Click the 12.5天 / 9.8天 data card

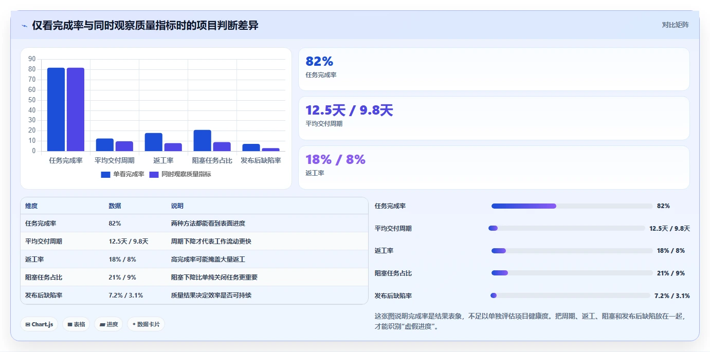[494, 118]
